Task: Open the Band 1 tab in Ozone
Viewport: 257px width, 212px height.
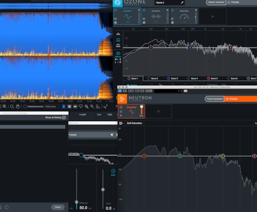Action: (x=133, y=79)
